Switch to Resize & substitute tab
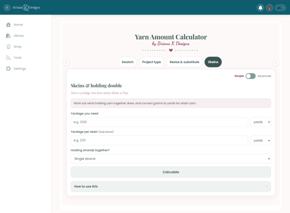This screenshot has height=213, width=290. [x=185, y=62]
